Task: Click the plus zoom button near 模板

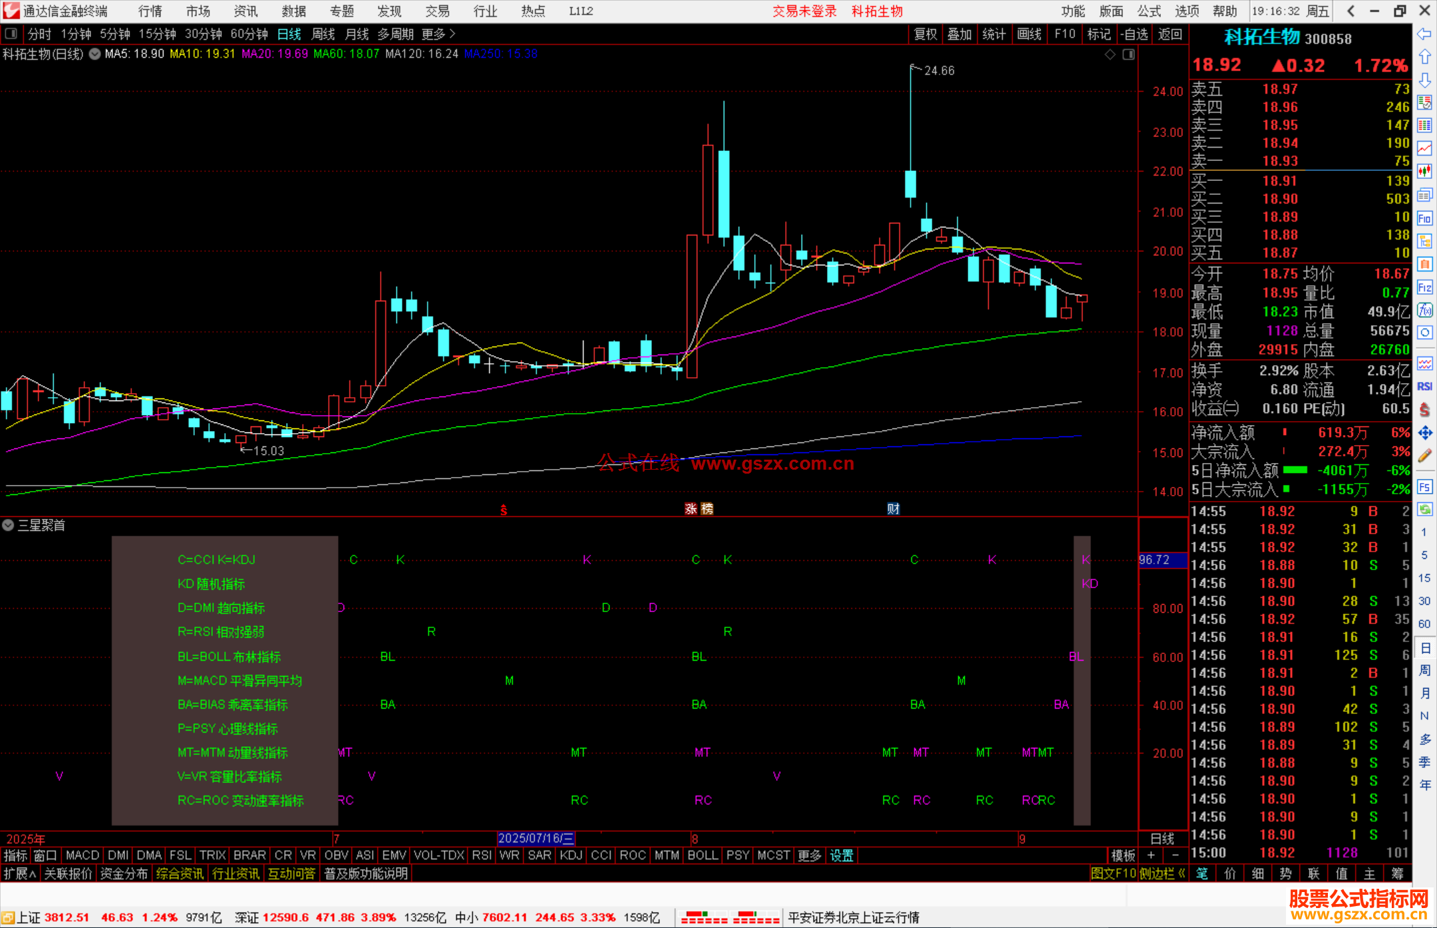Action: tap(1151, 855)
